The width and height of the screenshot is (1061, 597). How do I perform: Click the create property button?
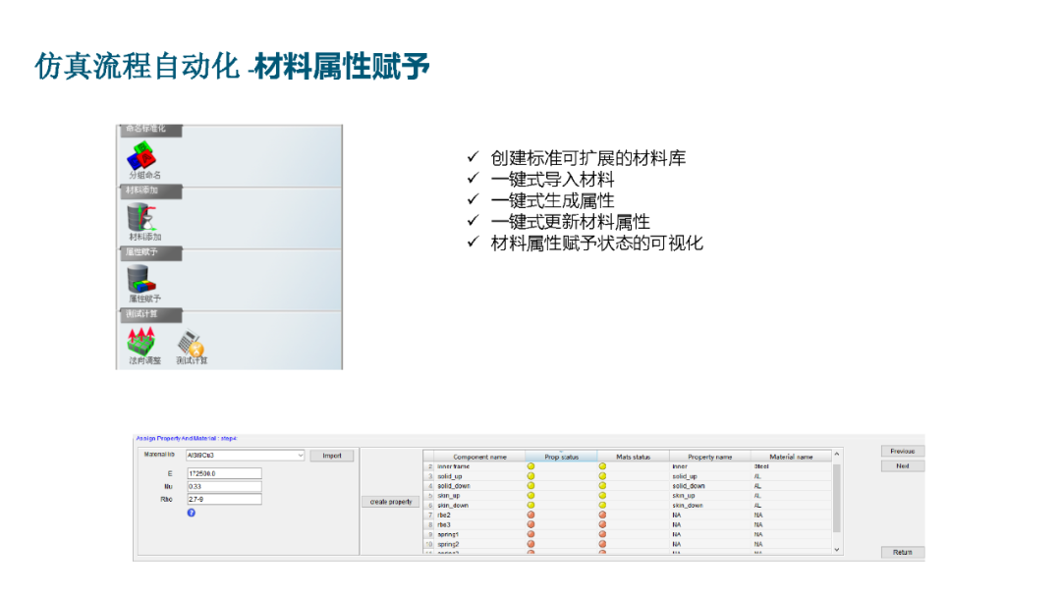point(390,502)
